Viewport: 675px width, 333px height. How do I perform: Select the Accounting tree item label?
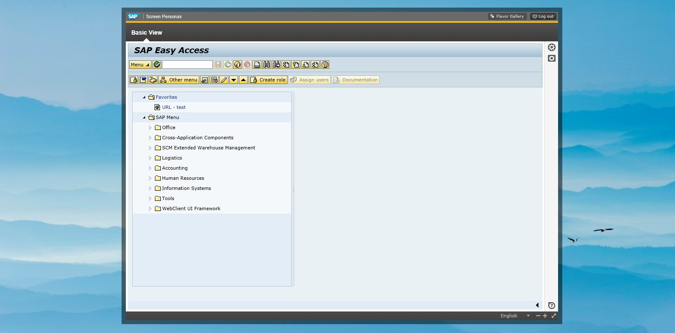point(175,168)
